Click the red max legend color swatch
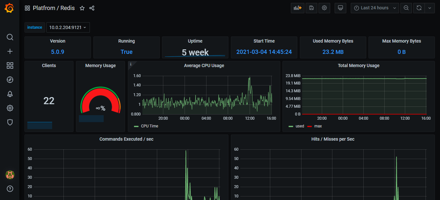 (x=310, y=126)
